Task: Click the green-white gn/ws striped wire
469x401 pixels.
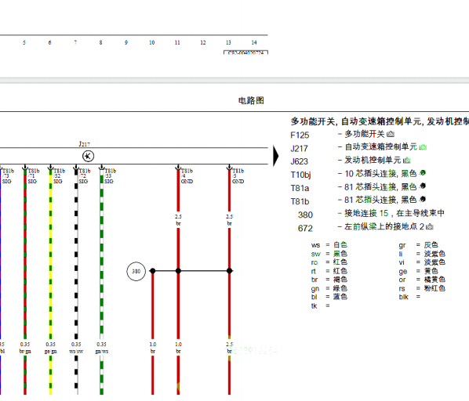Action: [x=102, y=254]
